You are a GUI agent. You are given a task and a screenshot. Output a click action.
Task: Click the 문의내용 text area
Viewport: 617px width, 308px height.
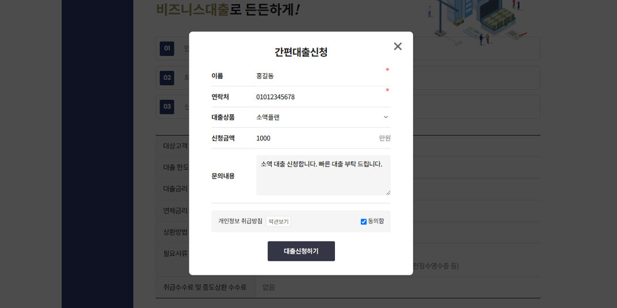click(323, 176)
